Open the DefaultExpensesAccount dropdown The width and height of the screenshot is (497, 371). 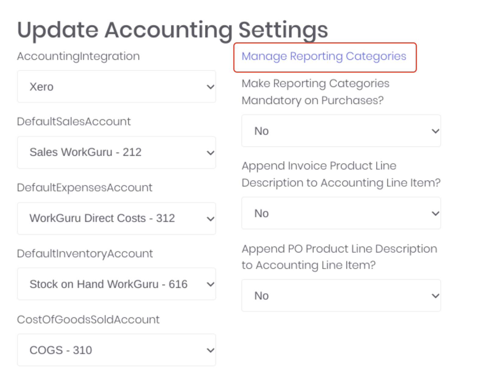[117, 218]
